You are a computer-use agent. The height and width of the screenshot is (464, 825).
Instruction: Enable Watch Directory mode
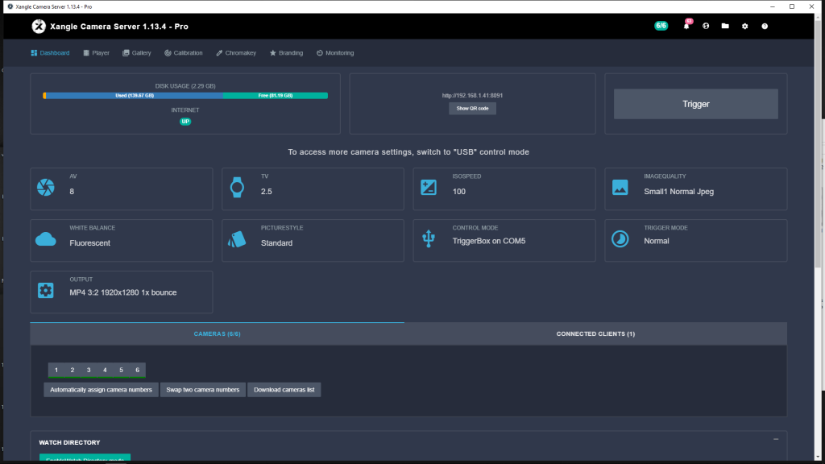tap(84, 459)
